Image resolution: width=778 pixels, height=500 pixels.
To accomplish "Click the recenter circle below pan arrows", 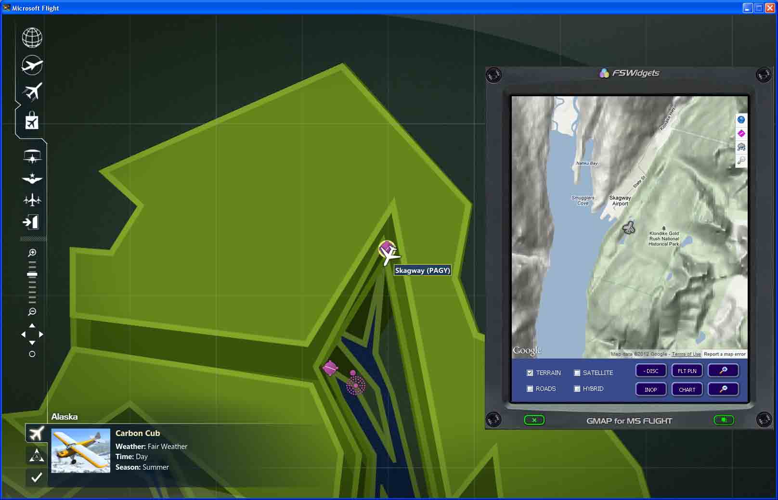I will tap(32, 354).
